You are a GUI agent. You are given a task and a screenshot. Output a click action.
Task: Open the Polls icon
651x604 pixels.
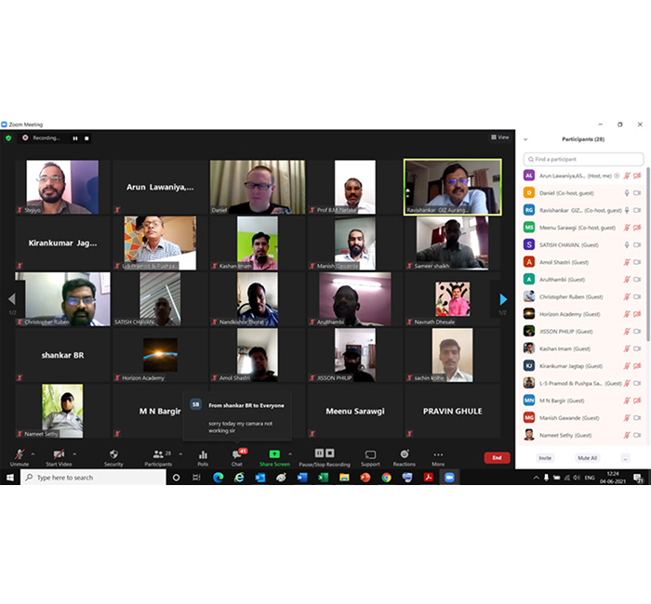tap(203, 457)
